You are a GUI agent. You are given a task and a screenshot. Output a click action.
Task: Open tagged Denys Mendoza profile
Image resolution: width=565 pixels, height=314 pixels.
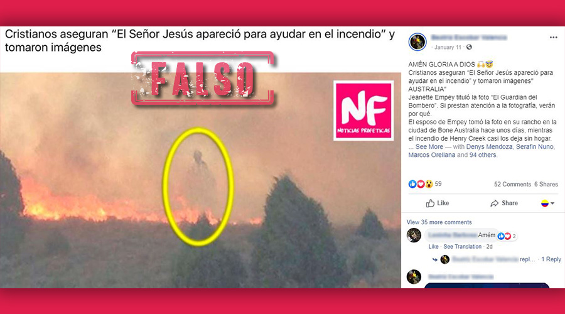click(x=489, y=147)
